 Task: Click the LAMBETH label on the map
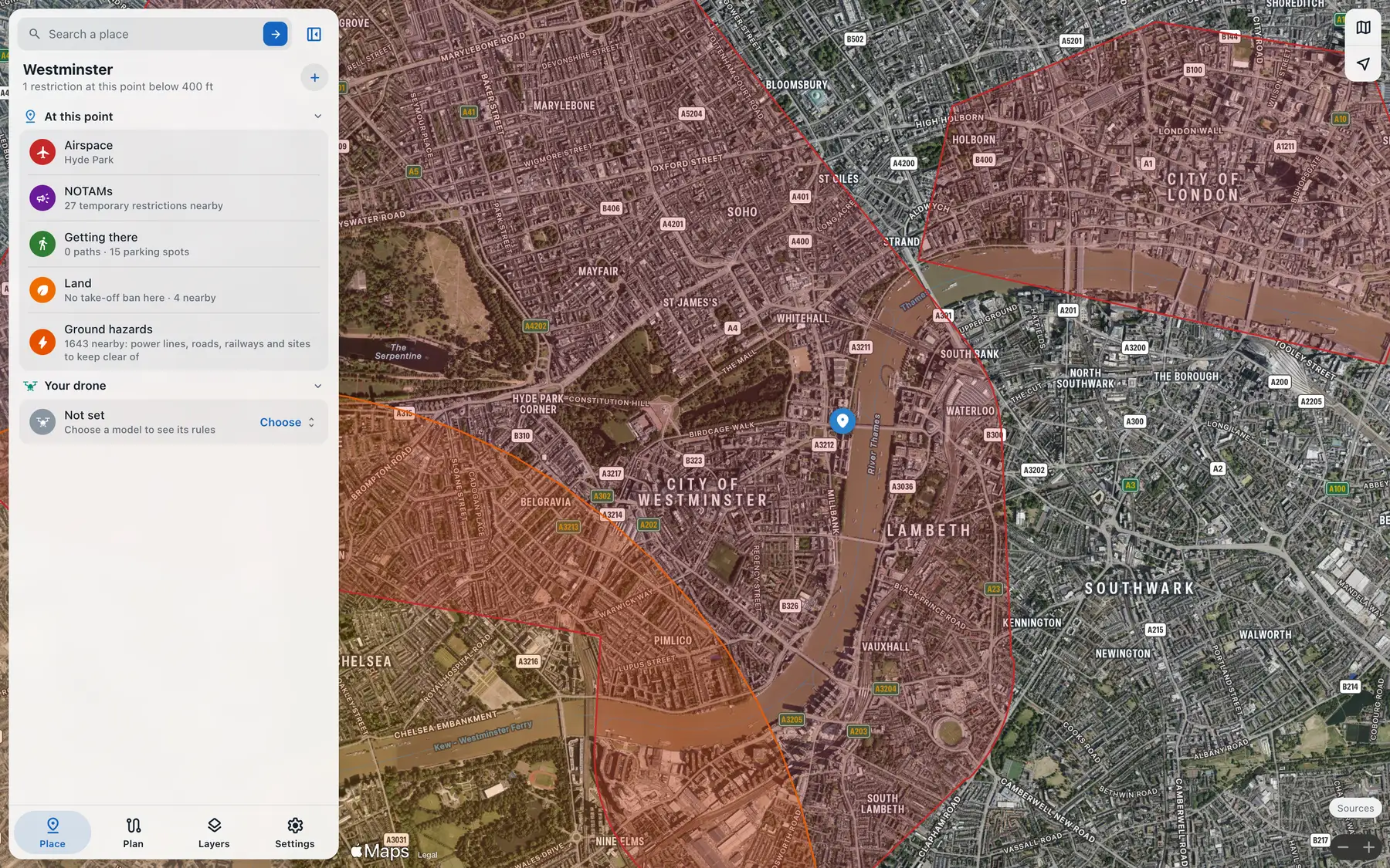[x=928, y=531]
